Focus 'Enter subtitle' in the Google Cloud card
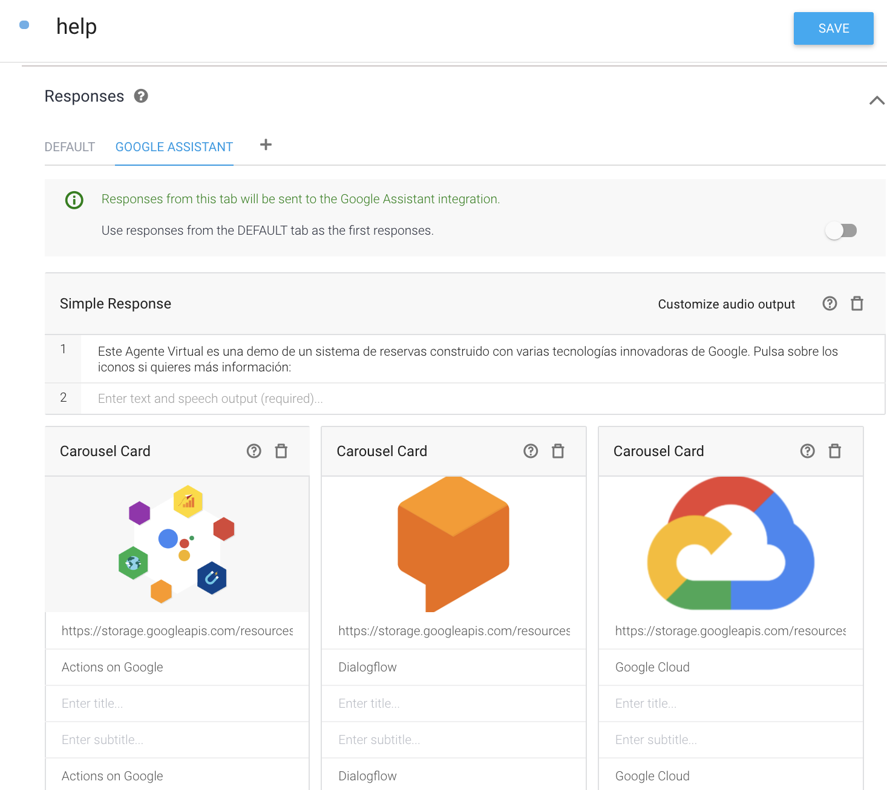Viewport: 887px width, 790px height. pos(731,740)
